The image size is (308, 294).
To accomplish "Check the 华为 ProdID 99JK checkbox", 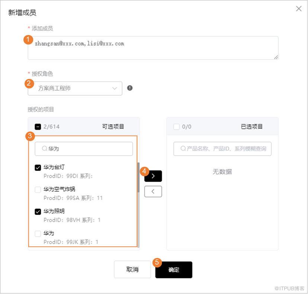I will [x=38, y=234].
